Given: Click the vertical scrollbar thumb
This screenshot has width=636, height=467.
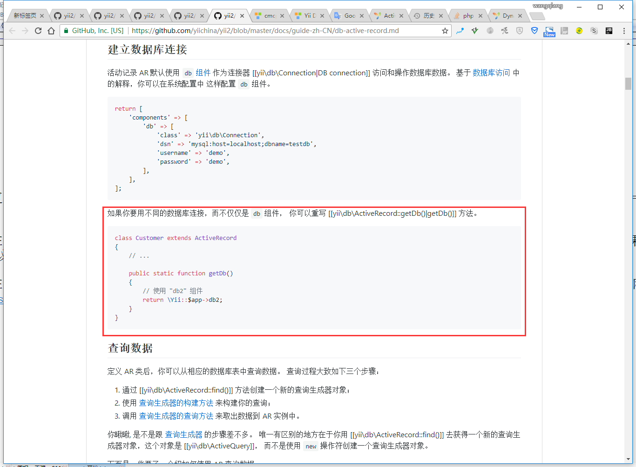Looking at the screenshot, I should pyautogui.click(x=629, y=84).
